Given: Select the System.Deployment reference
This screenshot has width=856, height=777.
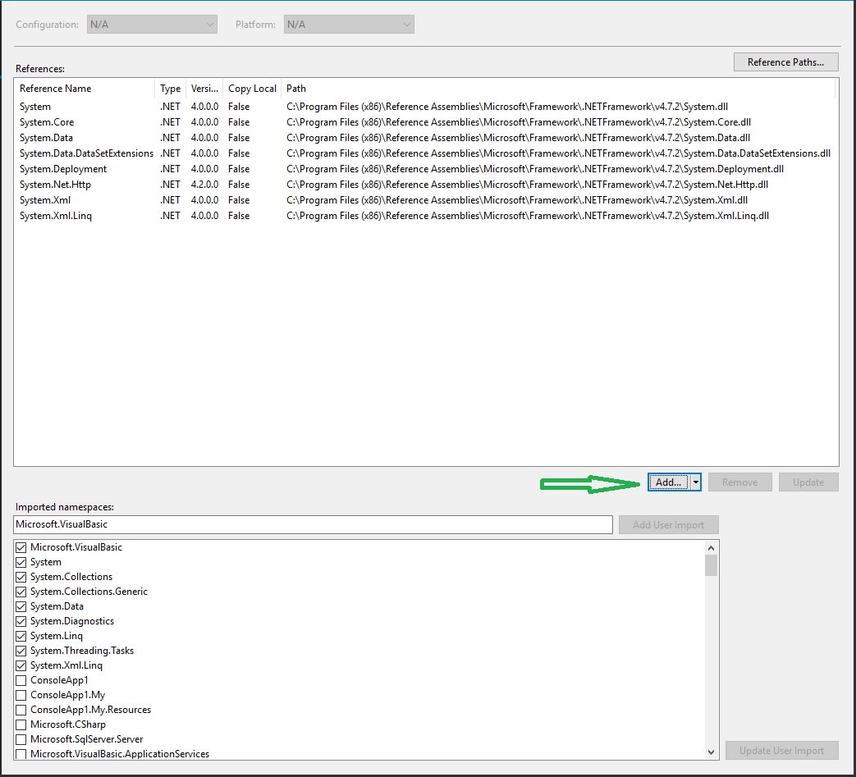Looking at the screenshot, I should coord(426,168).
